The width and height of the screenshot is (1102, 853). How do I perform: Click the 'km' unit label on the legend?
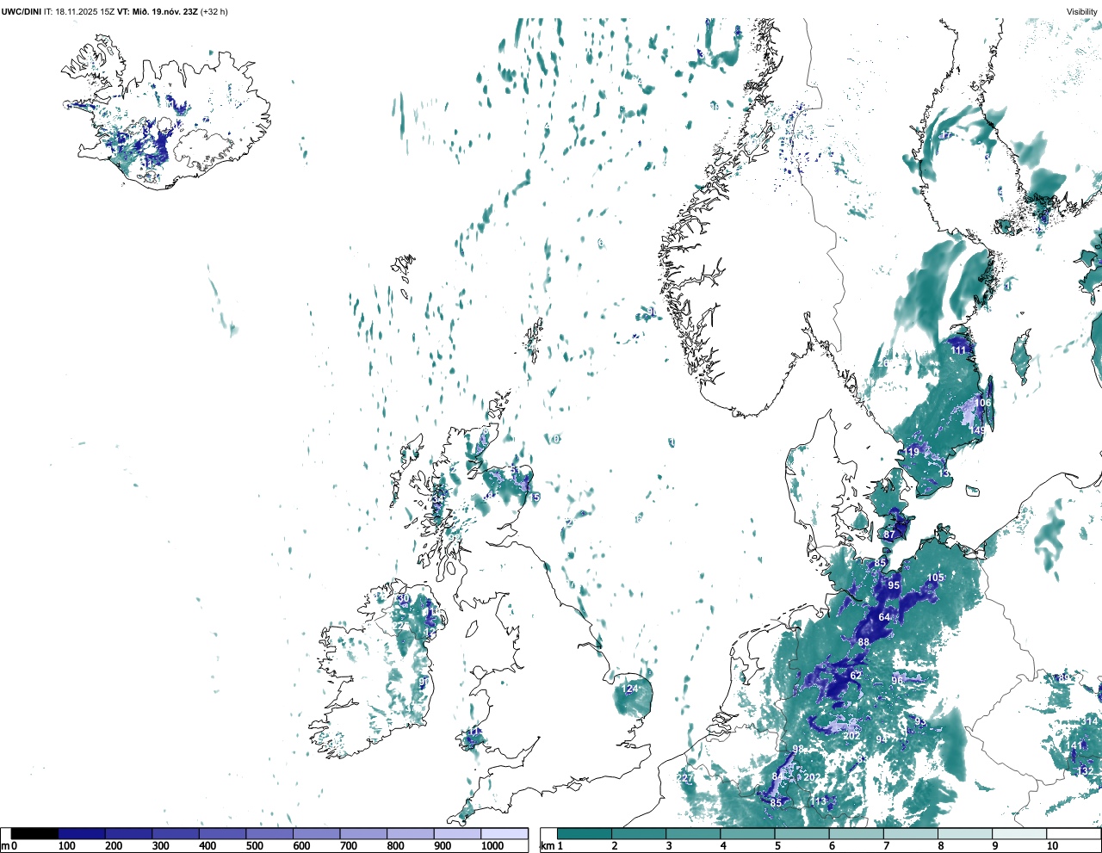click(x=547, y=846)
